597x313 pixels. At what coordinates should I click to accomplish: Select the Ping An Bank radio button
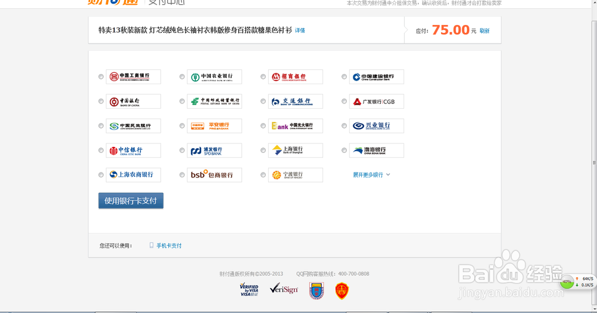(182, 126)
